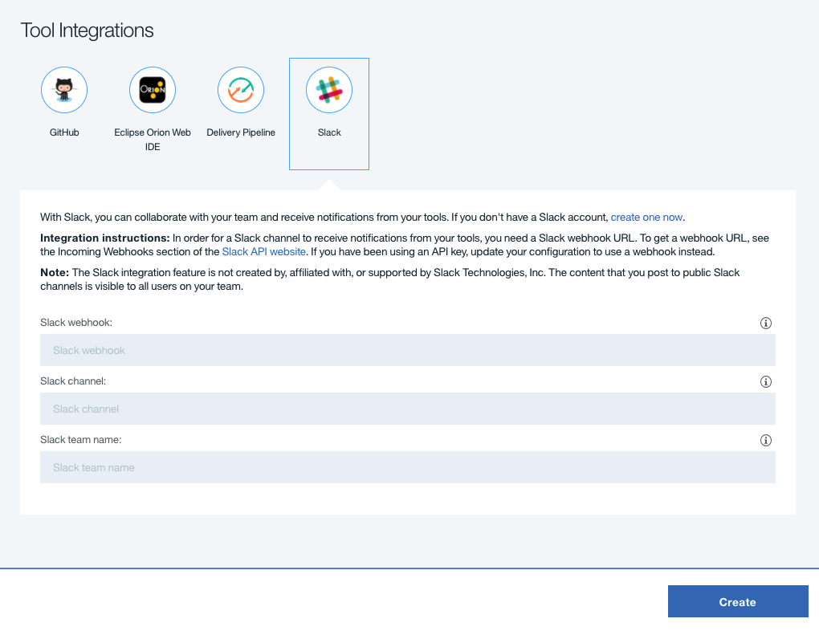Click the 'Note:' bold text

tap(55, 273)
